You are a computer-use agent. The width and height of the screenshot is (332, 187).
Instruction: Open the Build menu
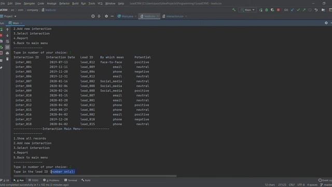(75, 4)
